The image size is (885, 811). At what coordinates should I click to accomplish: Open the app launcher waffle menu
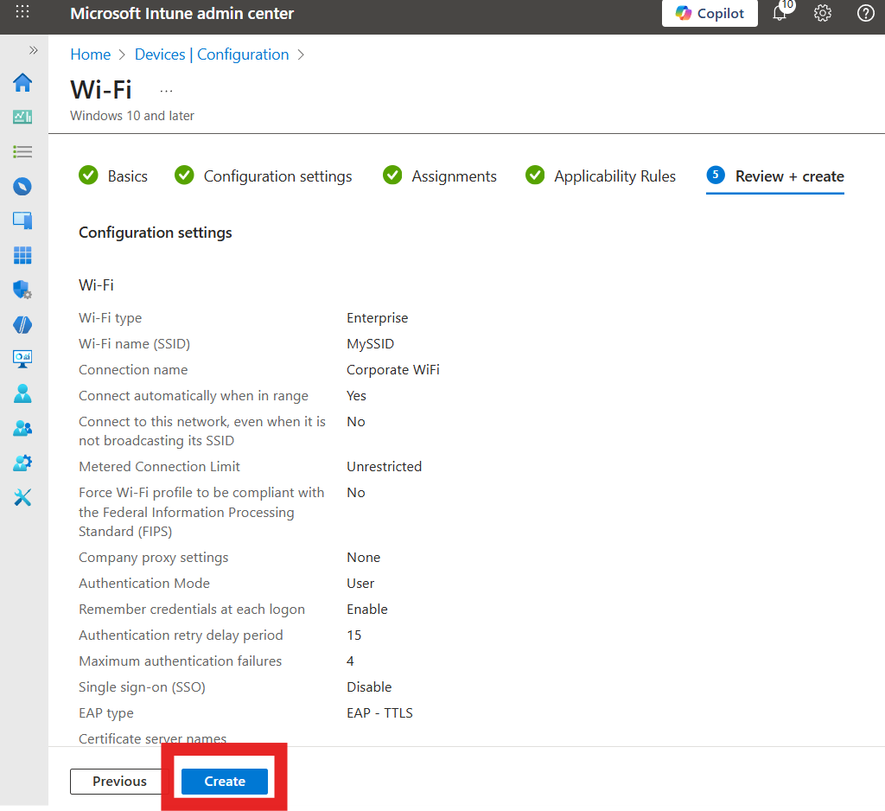point(22,11)
